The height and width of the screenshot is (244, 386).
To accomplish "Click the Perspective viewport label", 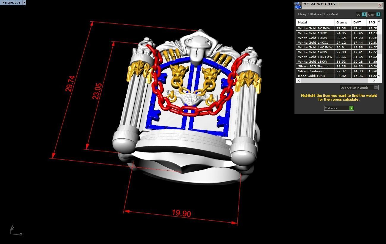I will [11, 2].
